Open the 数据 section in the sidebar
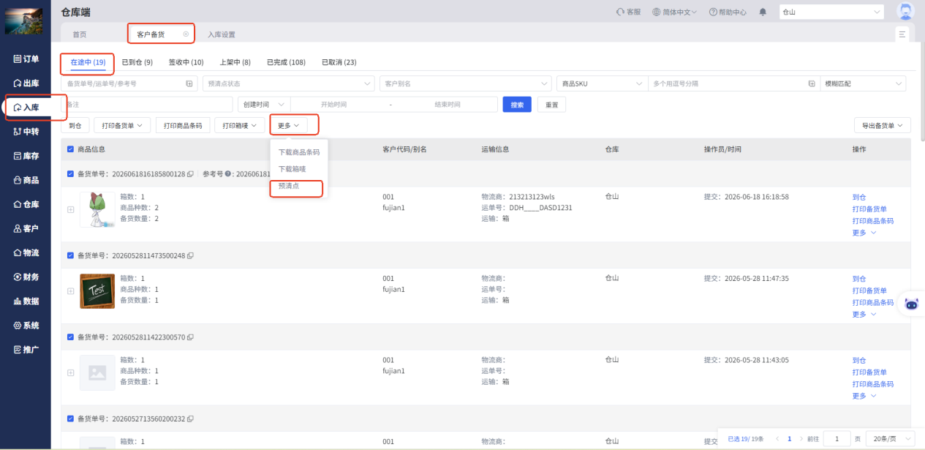Image resolution: width=925 pixels, height=450 pixels. click(26, 301)
